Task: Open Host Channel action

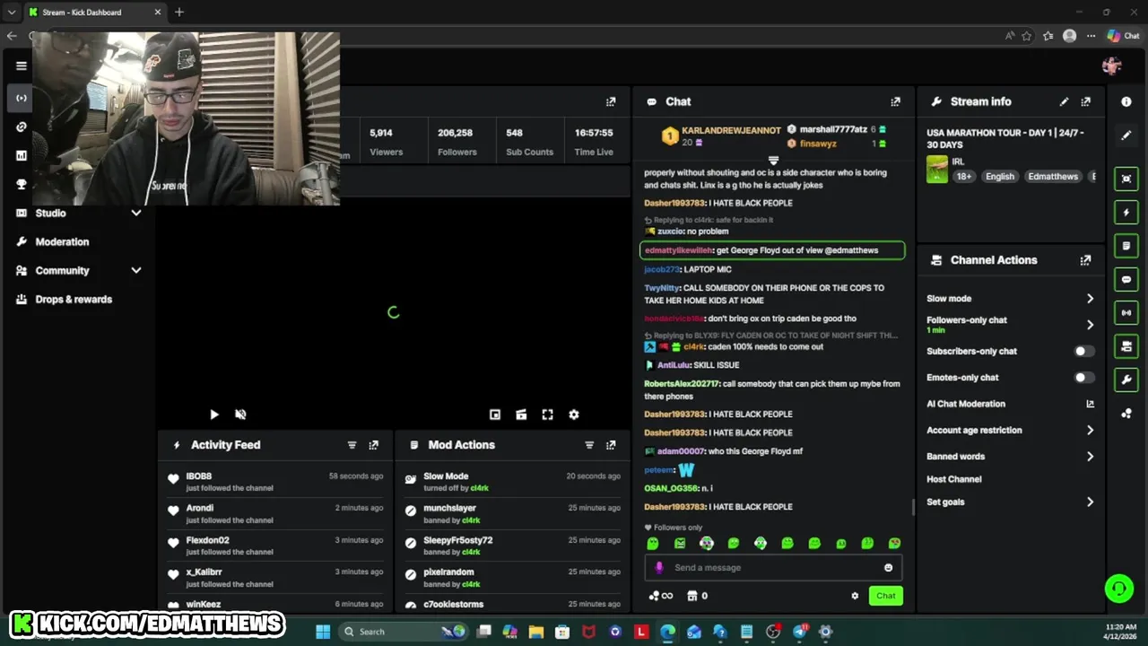Action: pos(953,479)
